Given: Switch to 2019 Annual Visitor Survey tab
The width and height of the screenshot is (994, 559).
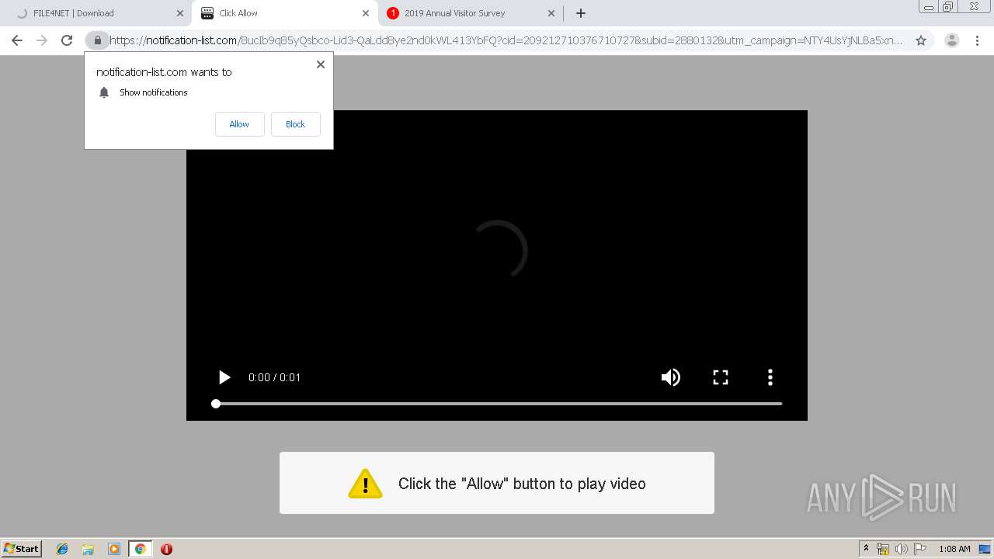Looking at the screenshot, I should click(471, 13).
